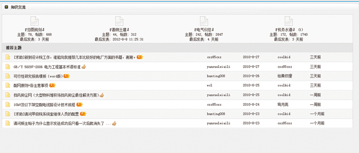Open last replier 枯黄纹理 profile
The image size is (359, 153).
285,76
